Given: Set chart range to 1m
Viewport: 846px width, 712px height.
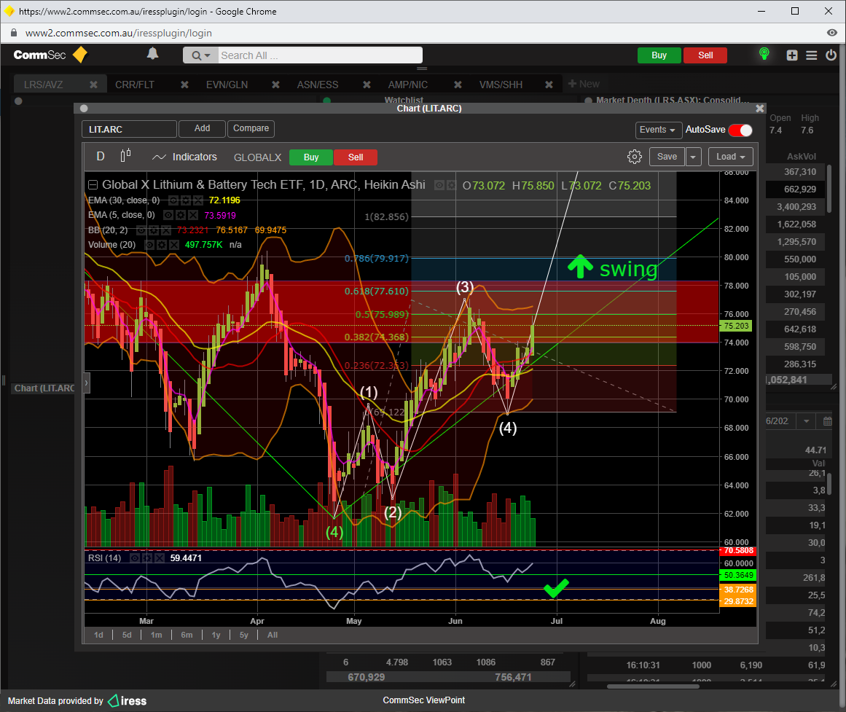Looking at the screenshot, I should (x=157, y=635).
